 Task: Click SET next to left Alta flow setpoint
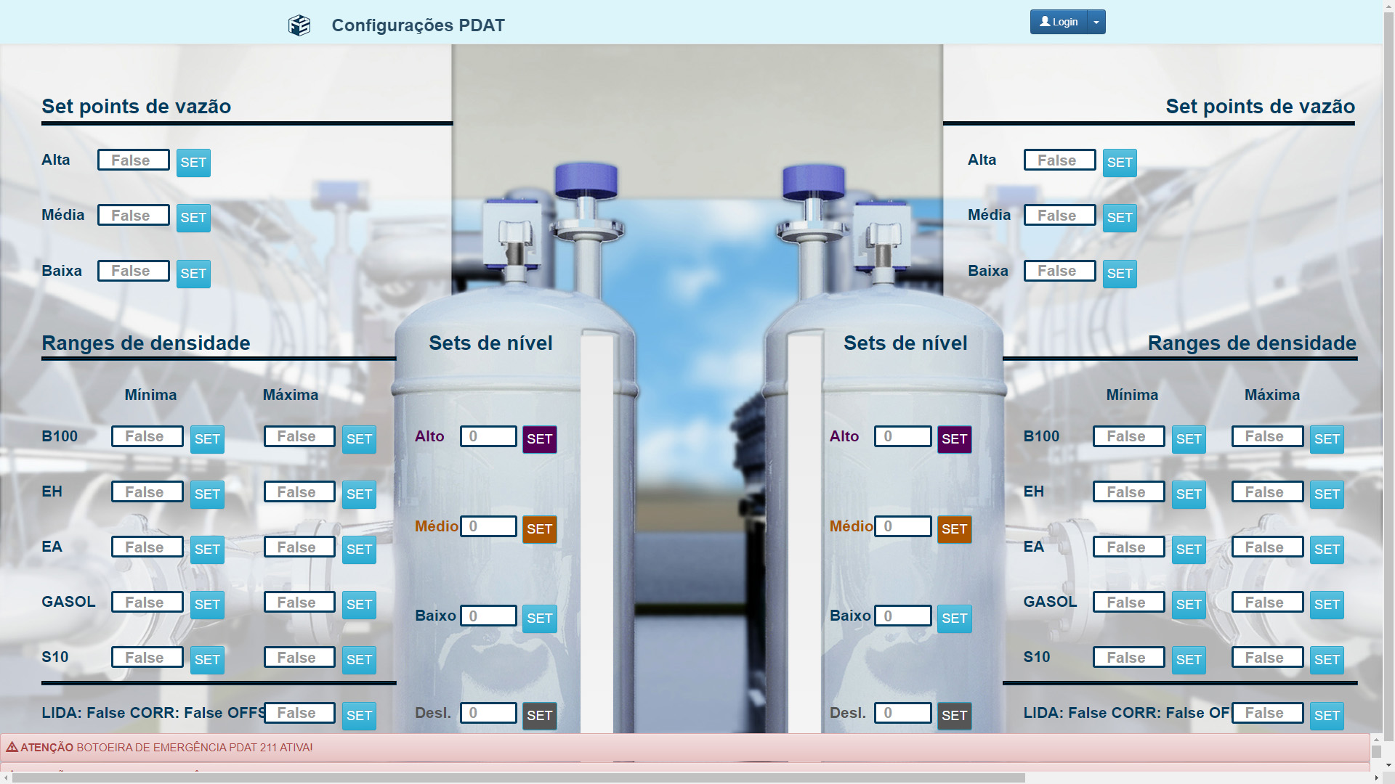[x=193, y=163]
